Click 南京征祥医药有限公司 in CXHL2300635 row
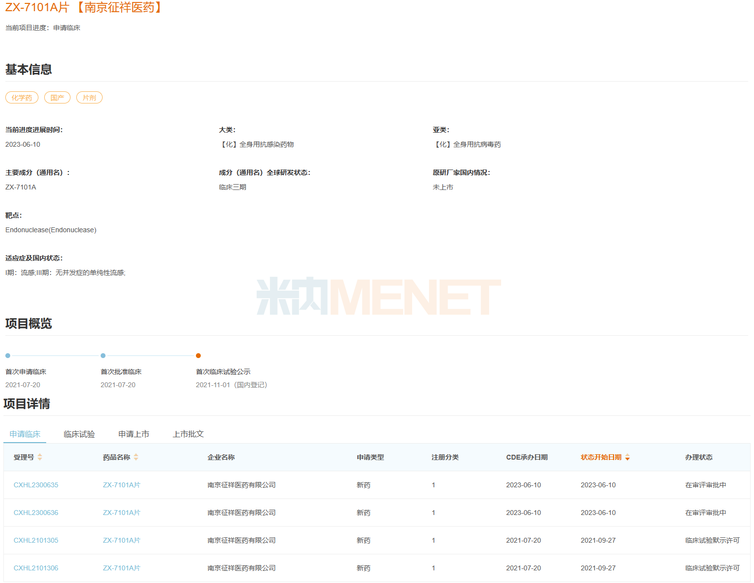The image size is (754, 583). pyautogui.click(x=242, y=485)
